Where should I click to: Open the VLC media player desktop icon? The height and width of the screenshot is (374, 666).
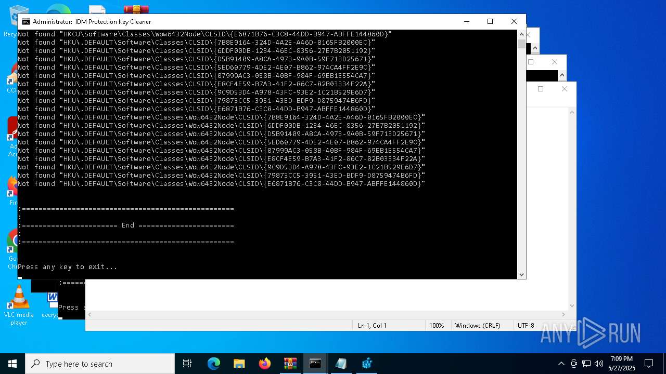point(19,305)
